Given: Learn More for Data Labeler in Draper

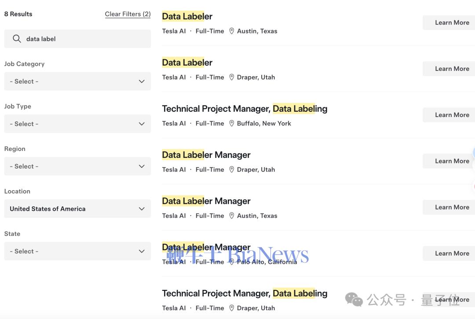Looking at the screenshot, I should 449,69.
